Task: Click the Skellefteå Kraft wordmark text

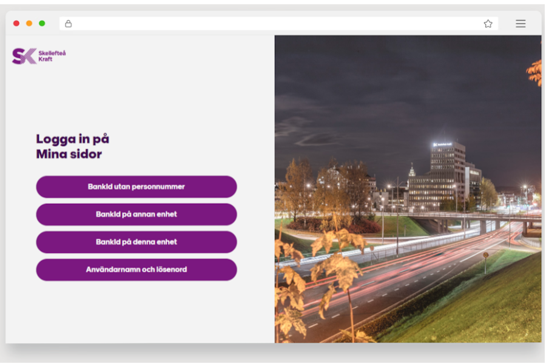Action: pos(52,56)
